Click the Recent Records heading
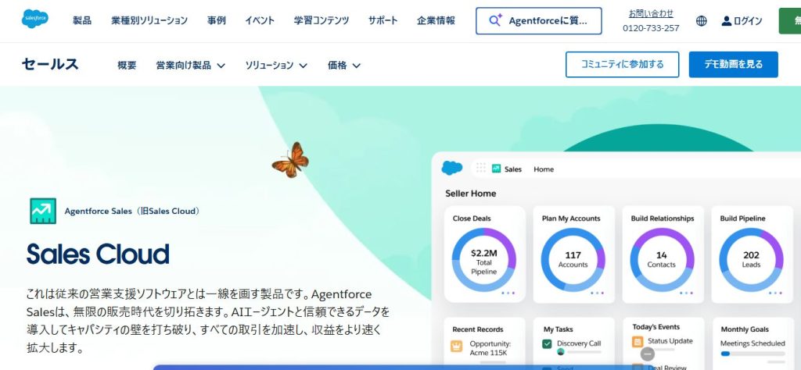 (x=478, y=329)
